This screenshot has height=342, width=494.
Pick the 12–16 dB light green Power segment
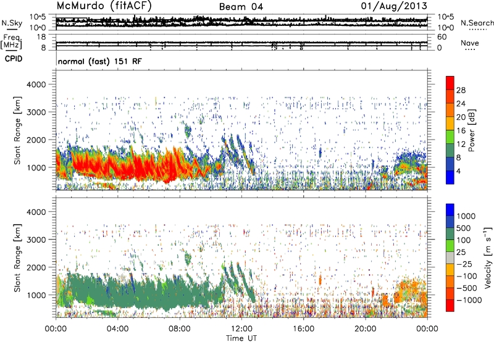coord(450,137)
